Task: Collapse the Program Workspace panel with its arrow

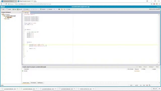Action: [x=20, y=12]
